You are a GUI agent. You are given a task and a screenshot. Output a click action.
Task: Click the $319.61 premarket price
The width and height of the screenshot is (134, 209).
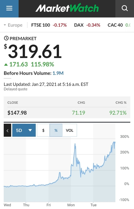coord(33,51)
